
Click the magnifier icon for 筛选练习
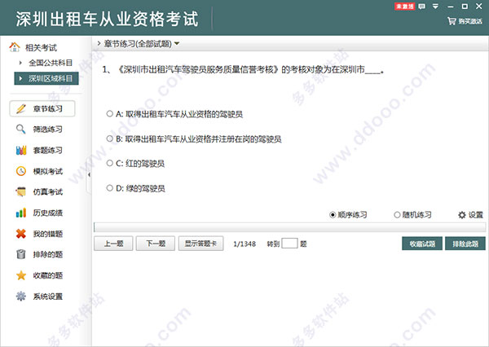click(x=21, y=129)
